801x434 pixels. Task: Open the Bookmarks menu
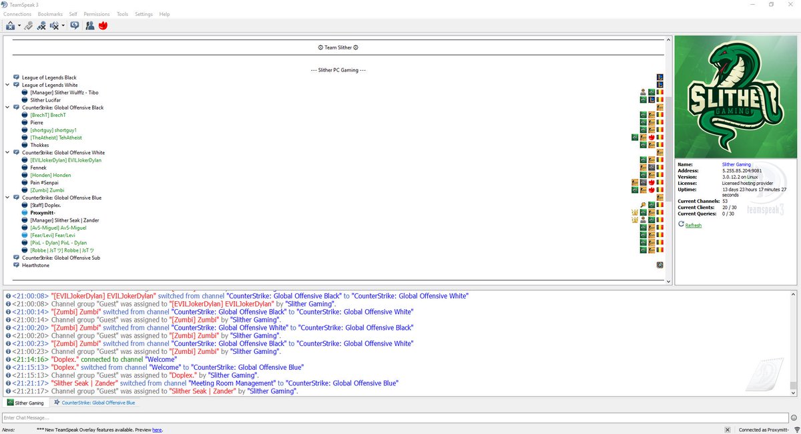tap(51, 14)
